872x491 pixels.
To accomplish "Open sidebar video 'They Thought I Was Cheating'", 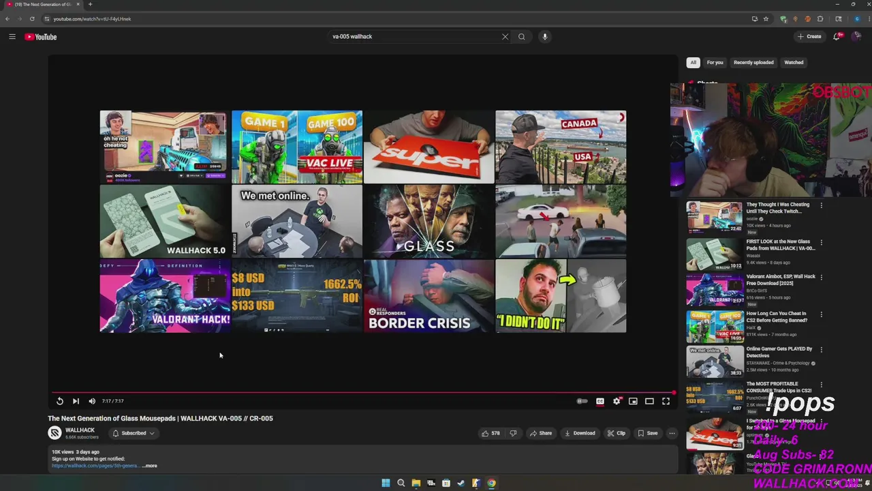I will pyautogui.click(x=777, y=207).
